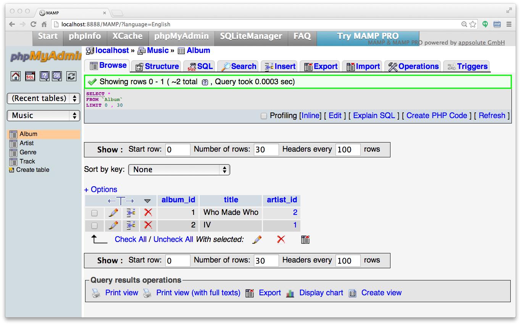The height and width of the screenshot is (325, 521).
Task: Click the 'Create view' link
Action: 381,293
